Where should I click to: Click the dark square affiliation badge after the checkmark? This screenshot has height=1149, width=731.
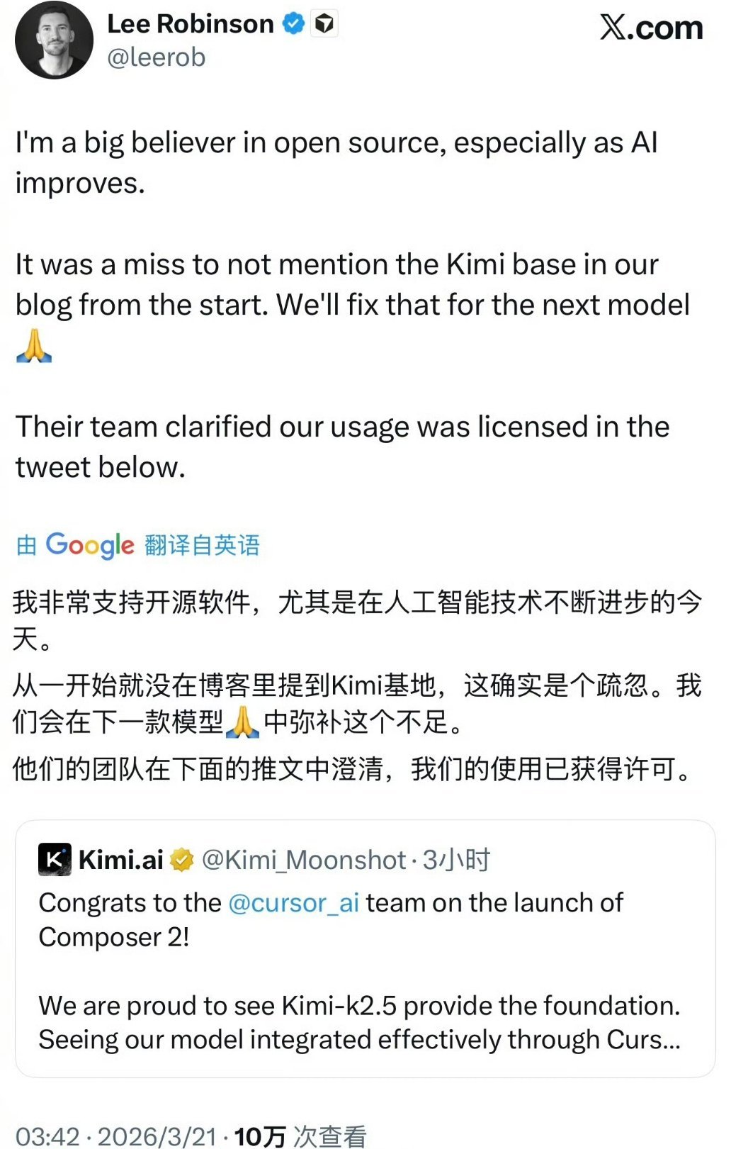point(323,23)
